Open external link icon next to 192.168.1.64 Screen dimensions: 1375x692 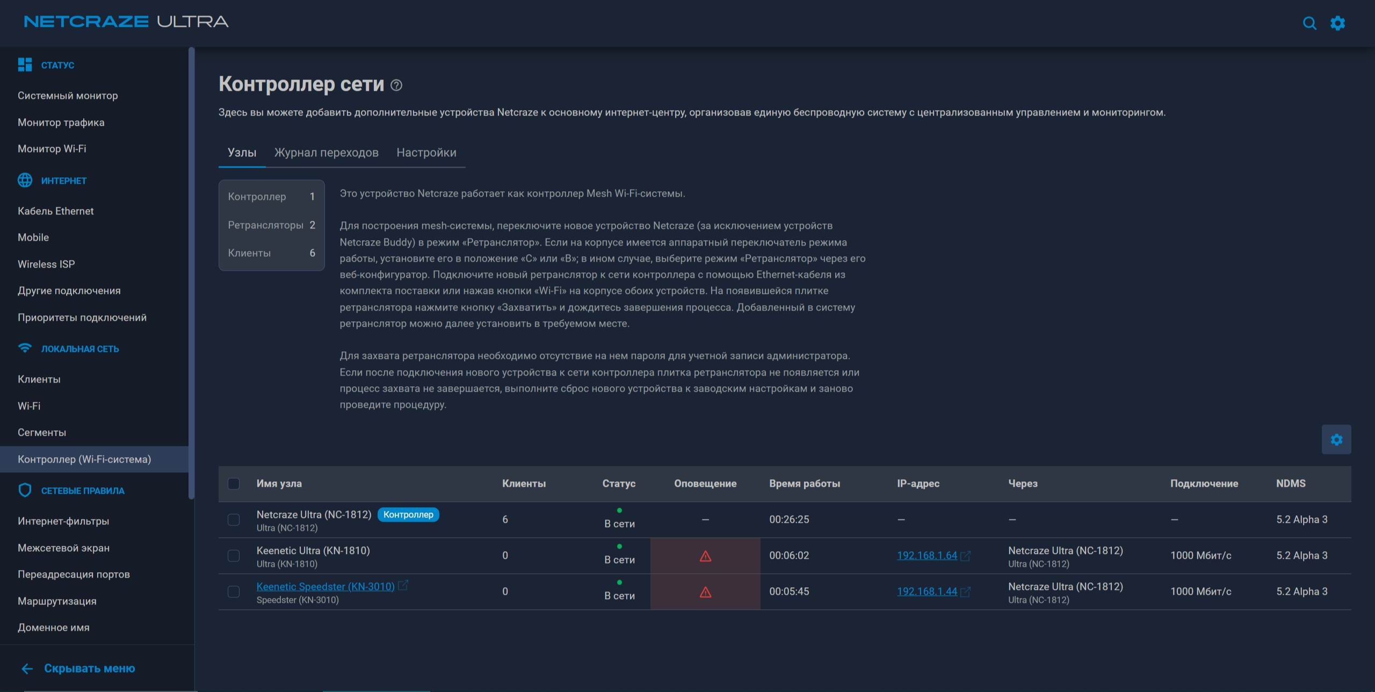coord(965,556)
